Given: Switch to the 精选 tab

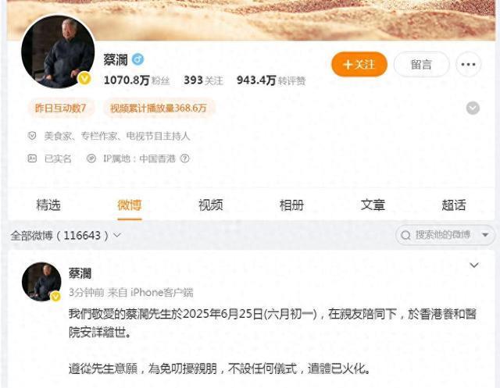Looking at the screenshot, I should coord(48,205).
